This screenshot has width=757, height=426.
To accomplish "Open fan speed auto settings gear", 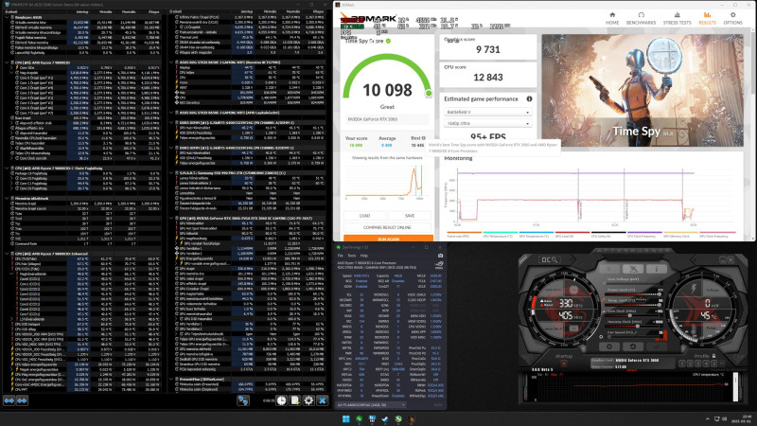I will pos(601,337).
